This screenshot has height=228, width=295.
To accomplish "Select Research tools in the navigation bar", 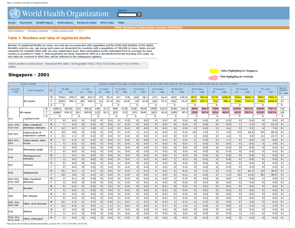I will [x=86, y=23].
